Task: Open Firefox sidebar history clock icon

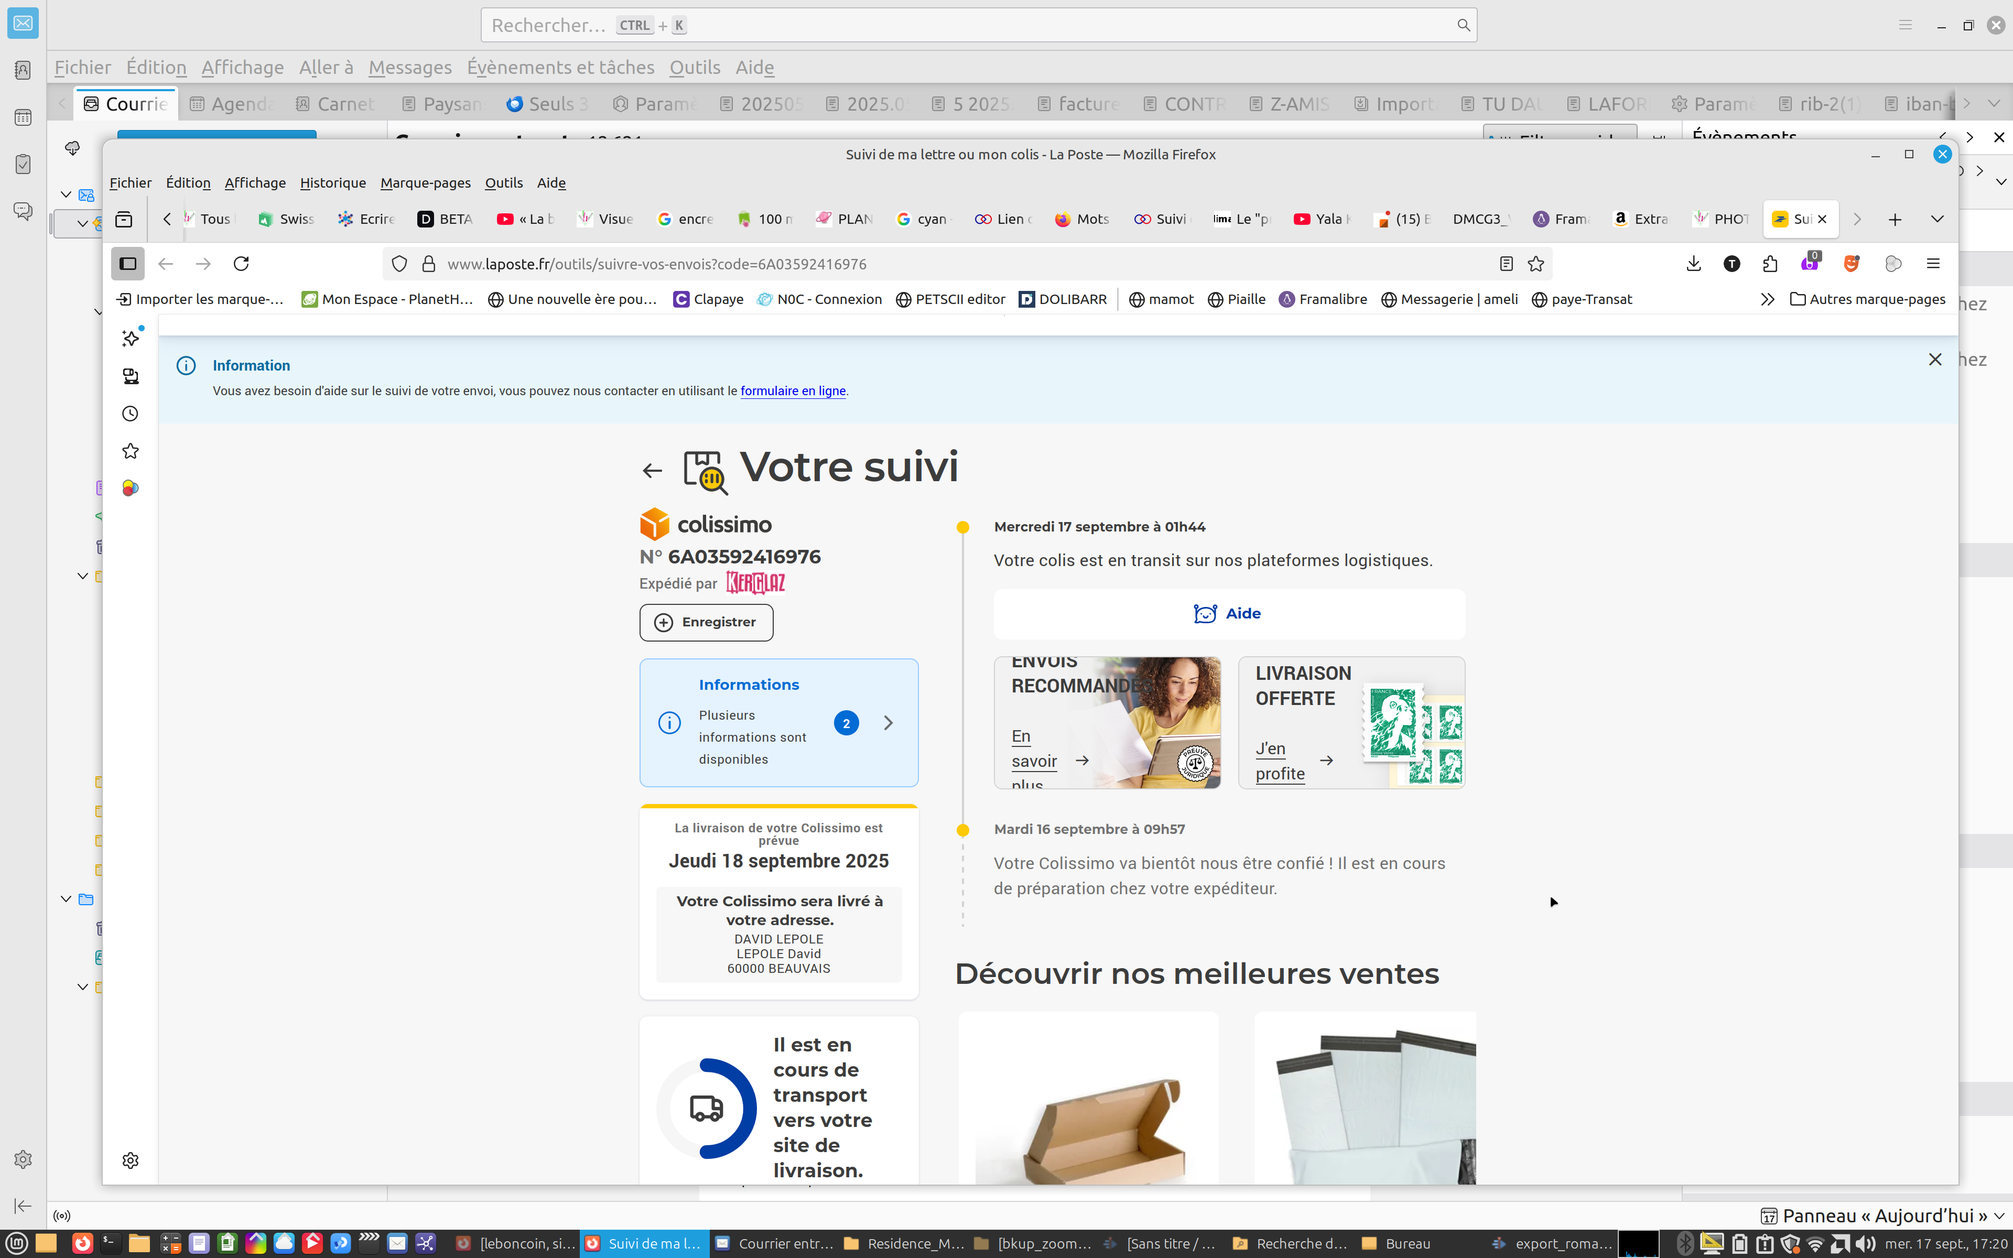Action: [131, 414]
